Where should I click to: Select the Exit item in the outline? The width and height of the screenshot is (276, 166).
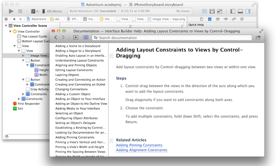coord(18,108)
